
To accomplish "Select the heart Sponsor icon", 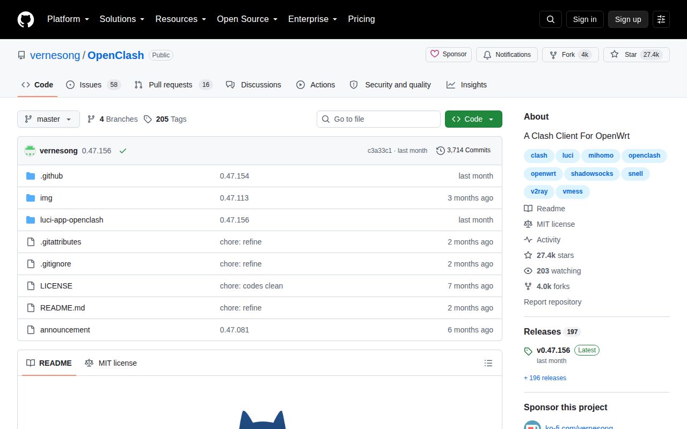I will coord(435,54).
